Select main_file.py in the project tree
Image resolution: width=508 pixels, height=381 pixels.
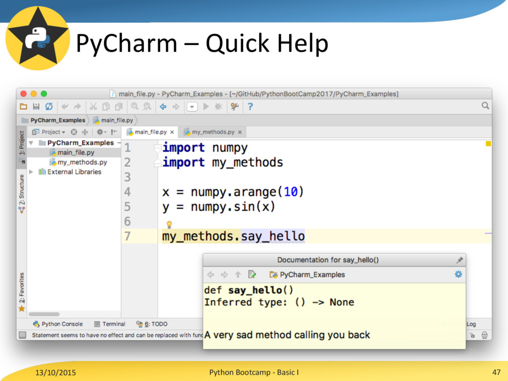[76, 152]
